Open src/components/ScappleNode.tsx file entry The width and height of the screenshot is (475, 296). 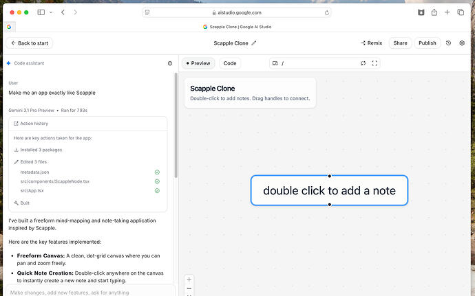[55, 181]
